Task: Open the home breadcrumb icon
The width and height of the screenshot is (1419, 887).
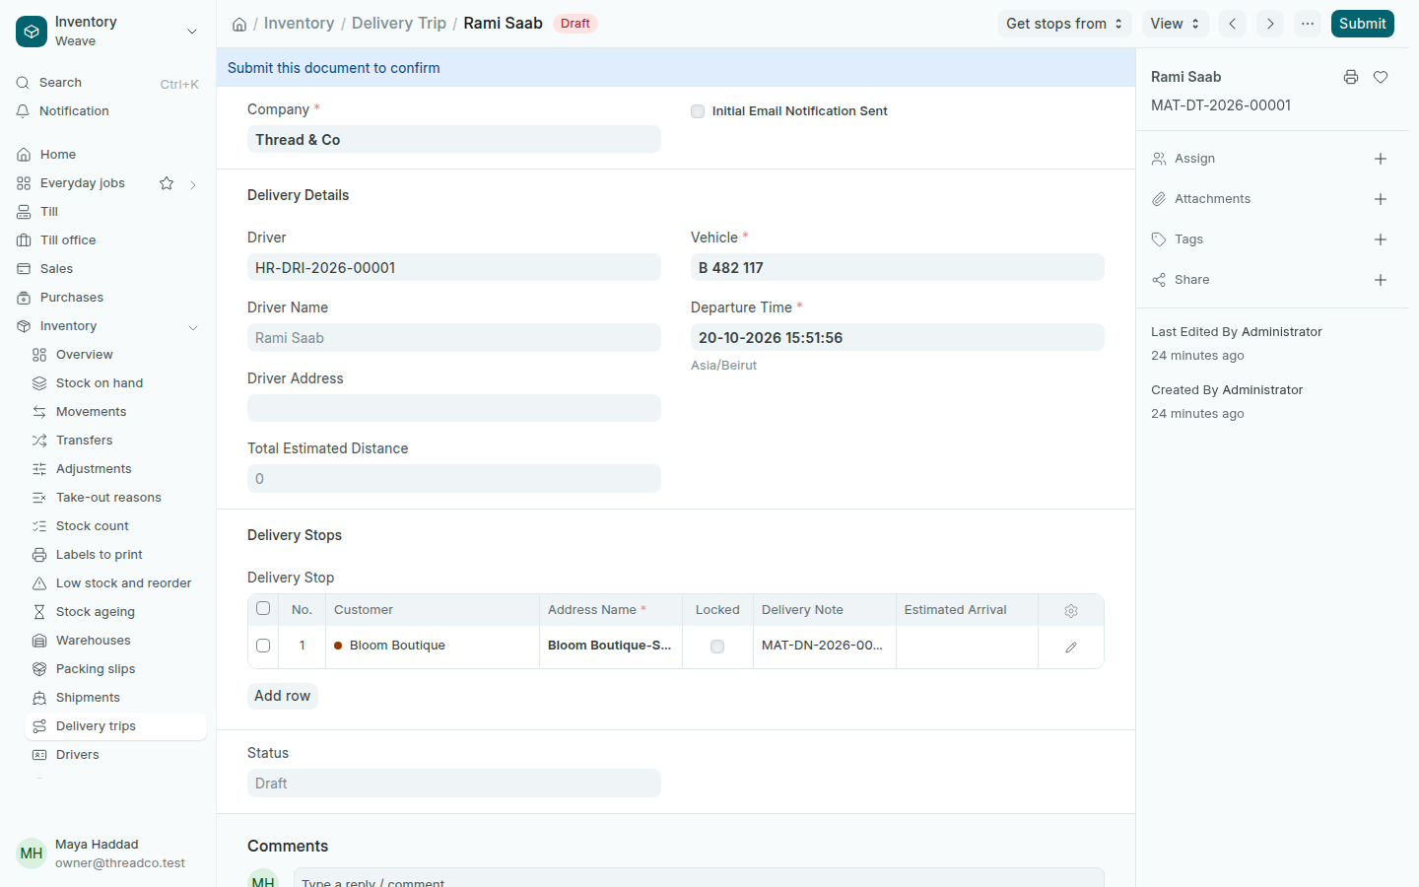Action: coord(239,24)
